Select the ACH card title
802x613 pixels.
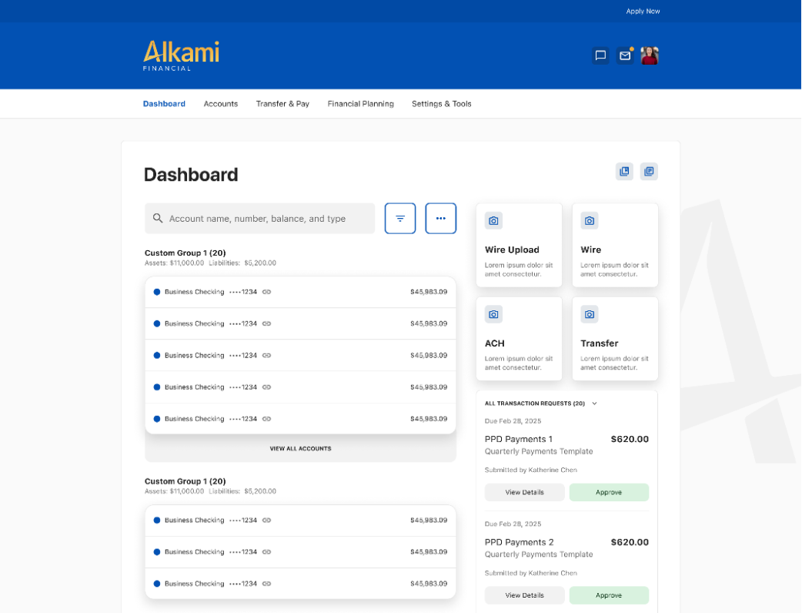[x=495, y=343]
